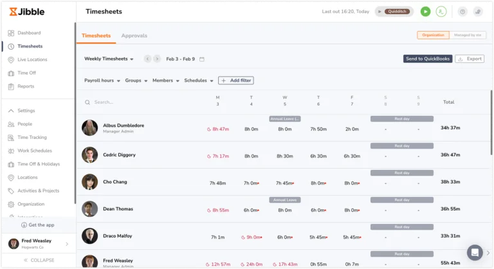Open the chat support bubble

(x=475, y=252)
